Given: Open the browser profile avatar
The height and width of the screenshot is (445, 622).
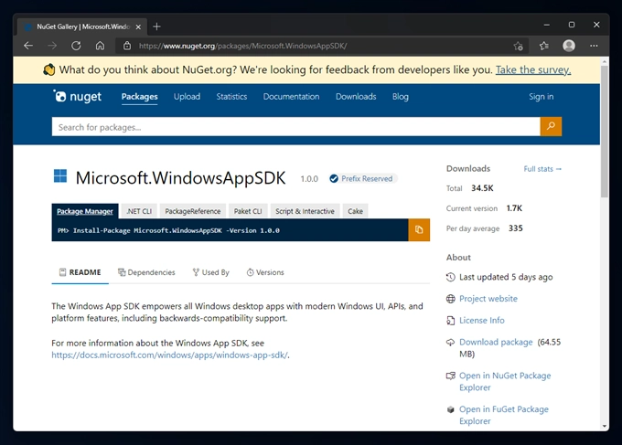Looking at the screenshot, I should (x=569, y=46).
